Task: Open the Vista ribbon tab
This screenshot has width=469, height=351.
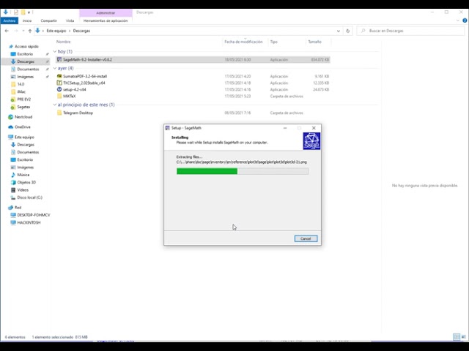Action: (70, 20)
